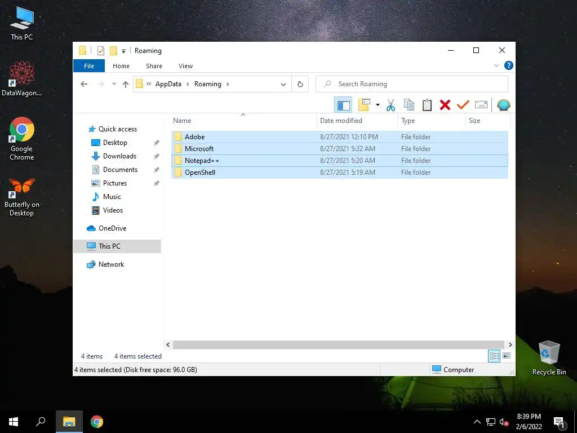Click the red X Delete toolbar icon
Viewport: 577px width, 433px height.
445,105
